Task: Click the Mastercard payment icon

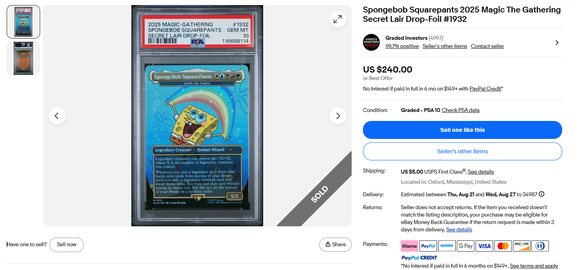Action: click(x=503, y=246)
